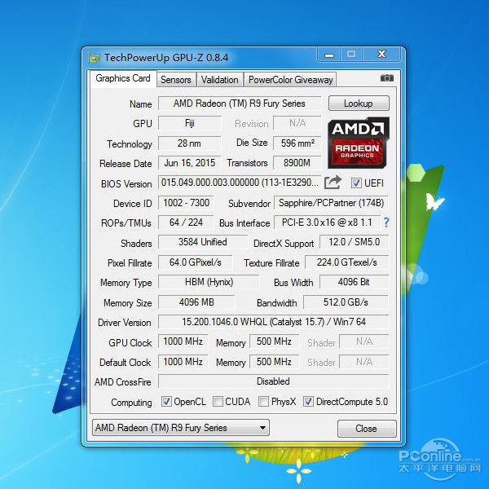Click the Close button at bottom
This screenshot has width=489, height=489.
coord(367,429)
